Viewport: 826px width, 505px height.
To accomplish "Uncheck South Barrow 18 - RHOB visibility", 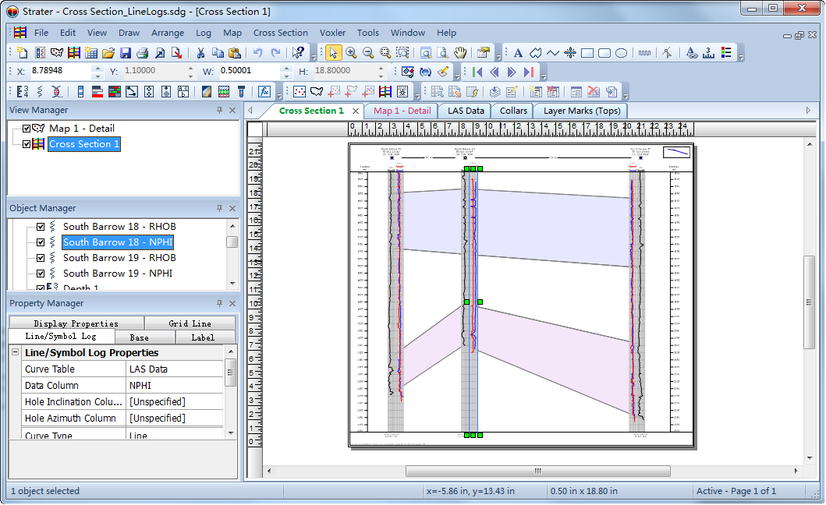I will pyautogui.click(x=41, y=227).
